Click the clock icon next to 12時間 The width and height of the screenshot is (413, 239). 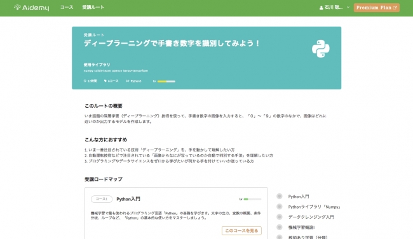coord(85,81)
